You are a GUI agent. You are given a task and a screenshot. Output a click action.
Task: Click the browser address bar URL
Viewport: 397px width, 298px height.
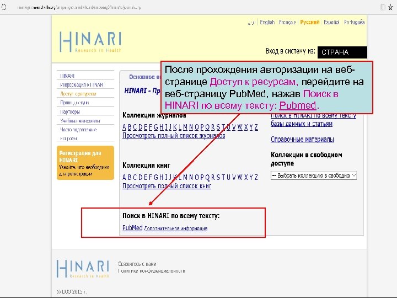tap(79, 7)
